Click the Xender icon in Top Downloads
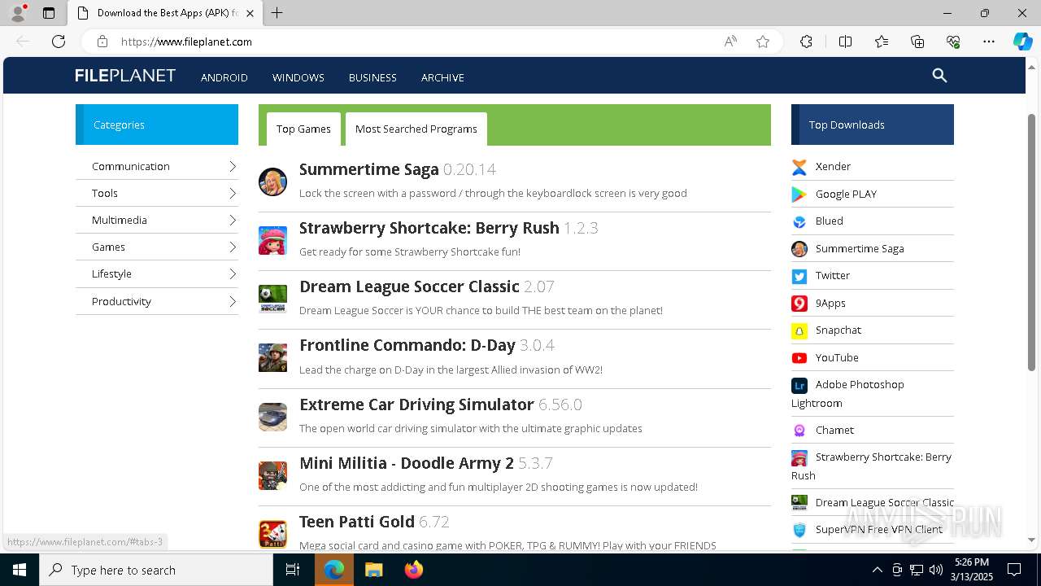 coord(799,167)
